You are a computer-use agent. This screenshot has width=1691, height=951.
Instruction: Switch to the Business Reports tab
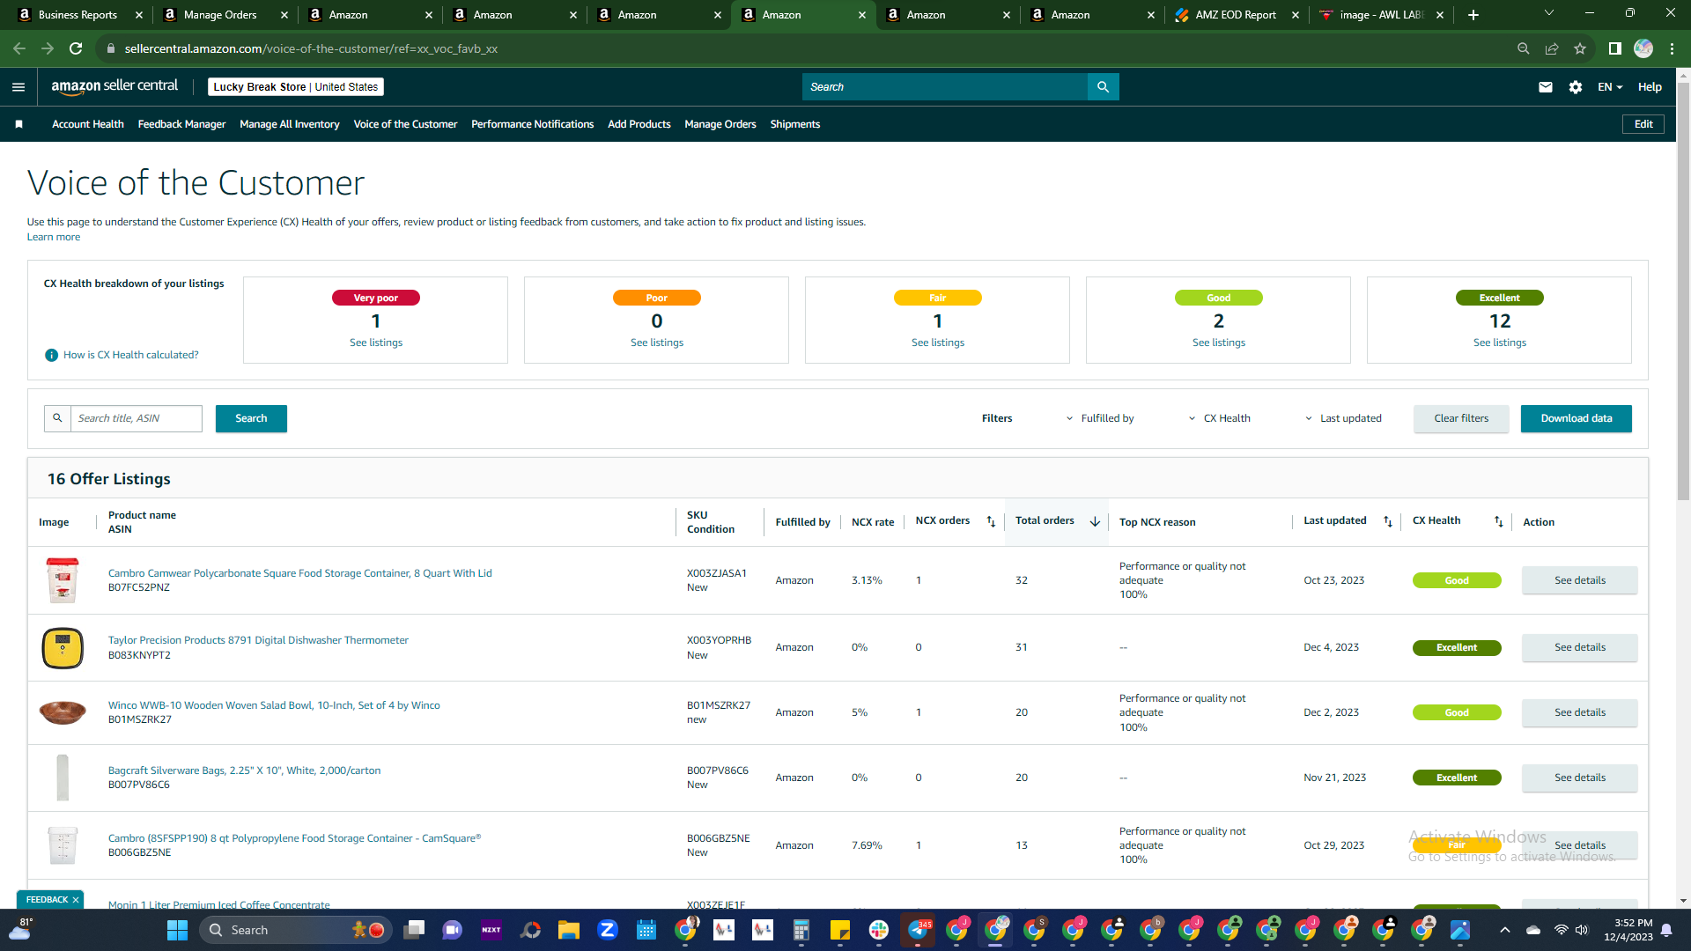pyautogui.click(x=78, y=15)
